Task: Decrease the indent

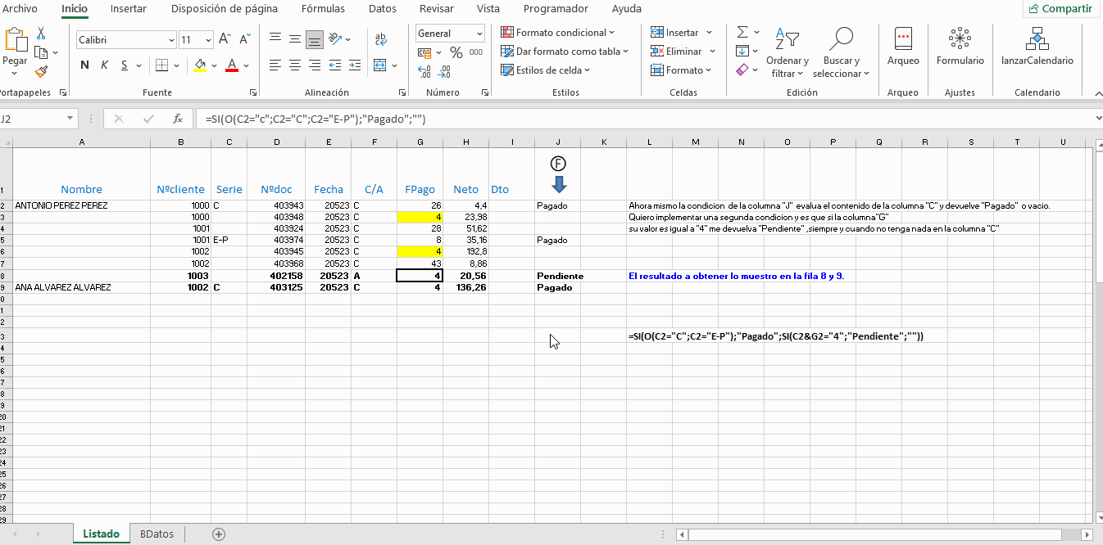Action: [x=334, y=65]
